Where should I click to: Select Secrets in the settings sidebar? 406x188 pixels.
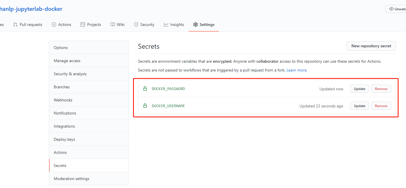click(x=89, y=165)
